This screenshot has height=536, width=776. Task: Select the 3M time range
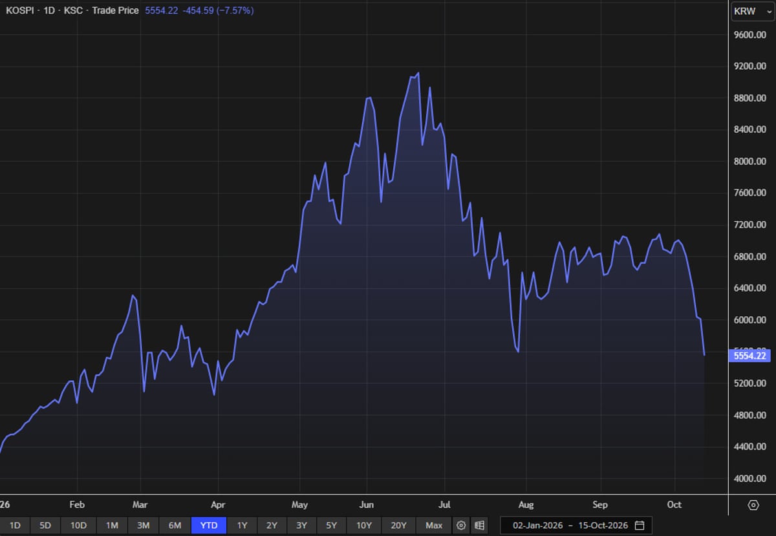(x=143, y=525)
